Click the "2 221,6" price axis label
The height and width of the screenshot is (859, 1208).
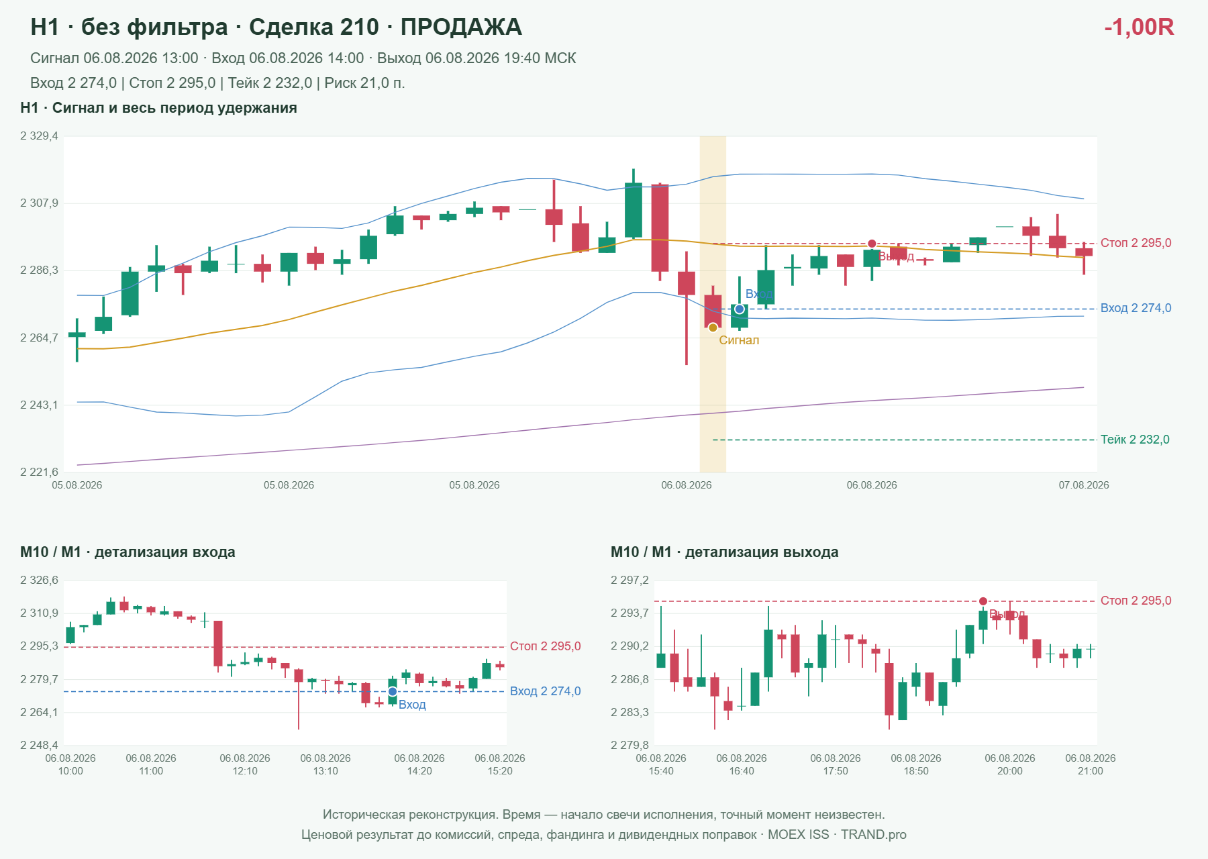(39, 472)
